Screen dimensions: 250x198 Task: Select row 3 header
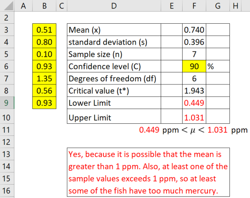7,29
